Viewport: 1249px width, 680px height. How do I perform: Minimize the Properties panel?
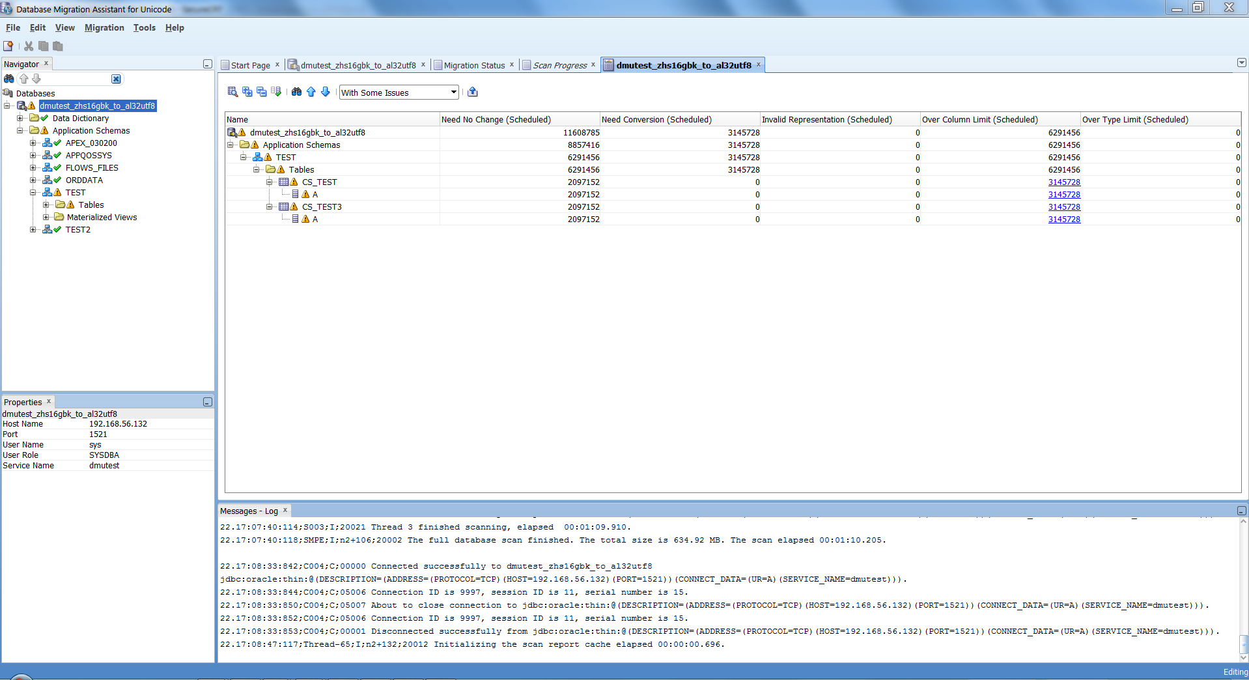click(208, 402)
